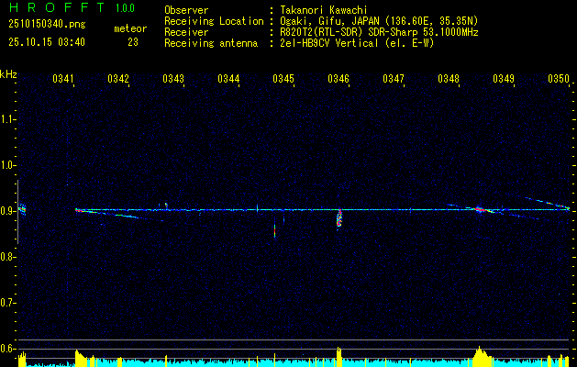This screenshot has width=577, height=367.
Task: Click the 0342 time marker
Action: pyautogui.click(x=118, y=79)
